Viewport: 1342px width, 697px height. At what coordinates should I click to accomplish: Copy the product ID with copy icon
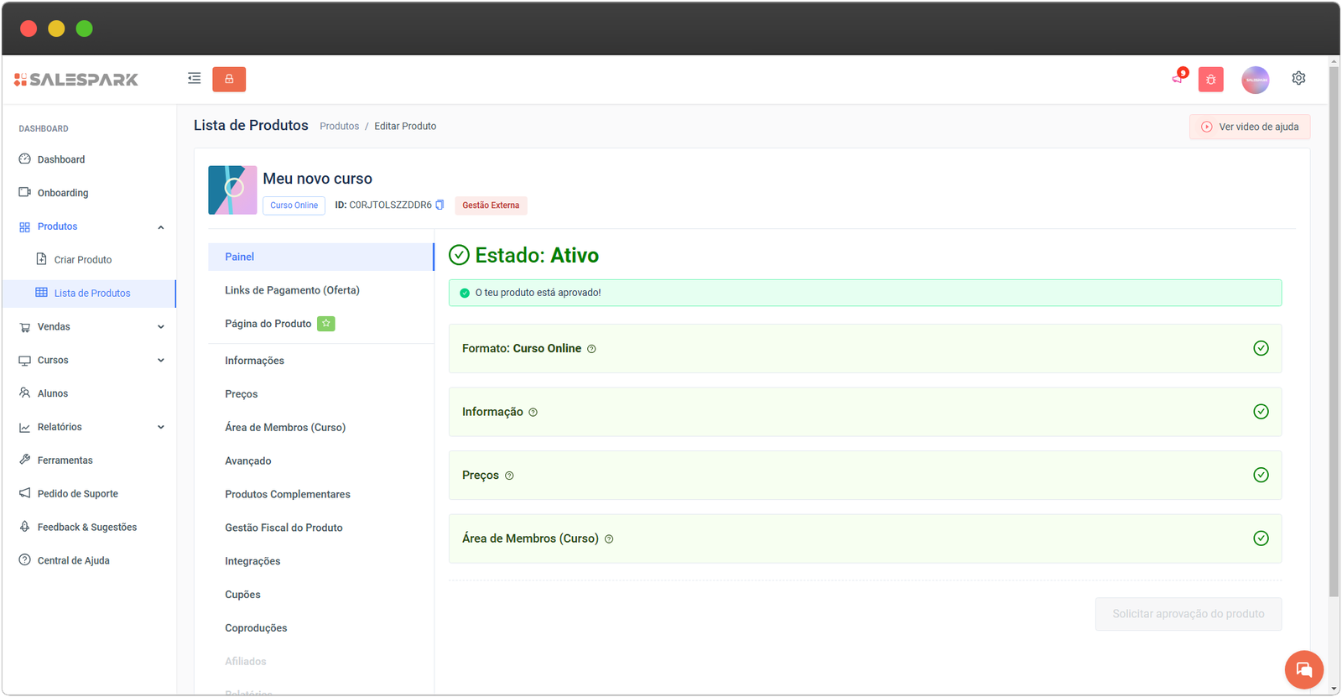pyautogui.click(x=440, y=205)
